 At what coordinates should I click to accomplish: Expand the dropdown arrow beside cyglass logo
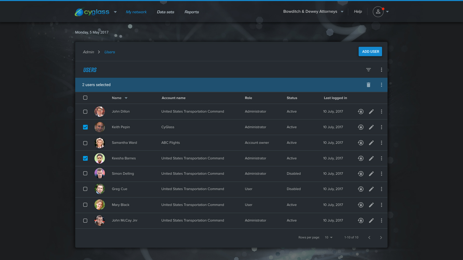pyautogui.click(x=115, y=12)
